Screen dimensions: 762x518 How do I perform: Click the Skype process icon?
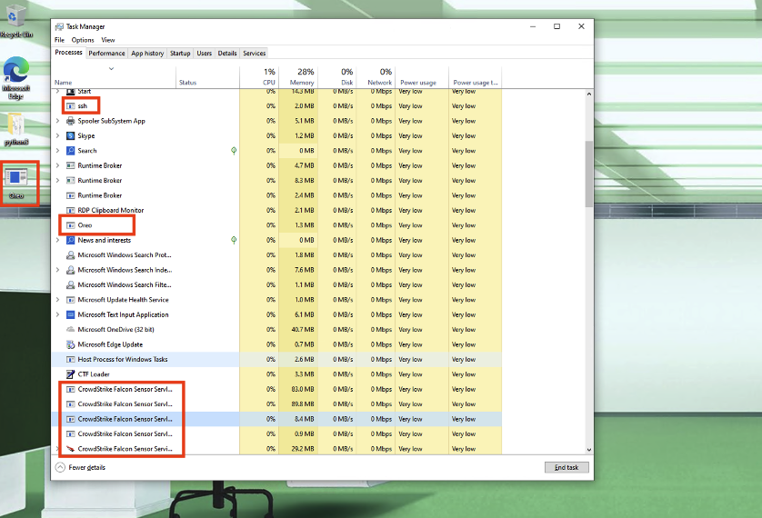pos(70,136)
